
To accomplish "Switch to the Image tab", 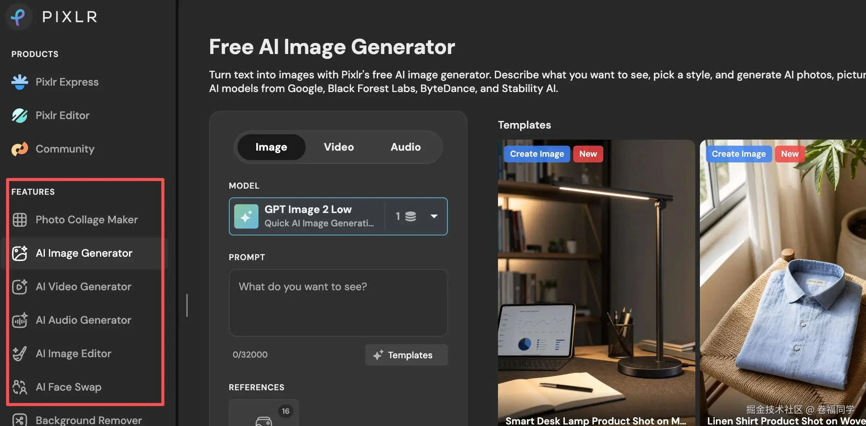I will 271,147.
